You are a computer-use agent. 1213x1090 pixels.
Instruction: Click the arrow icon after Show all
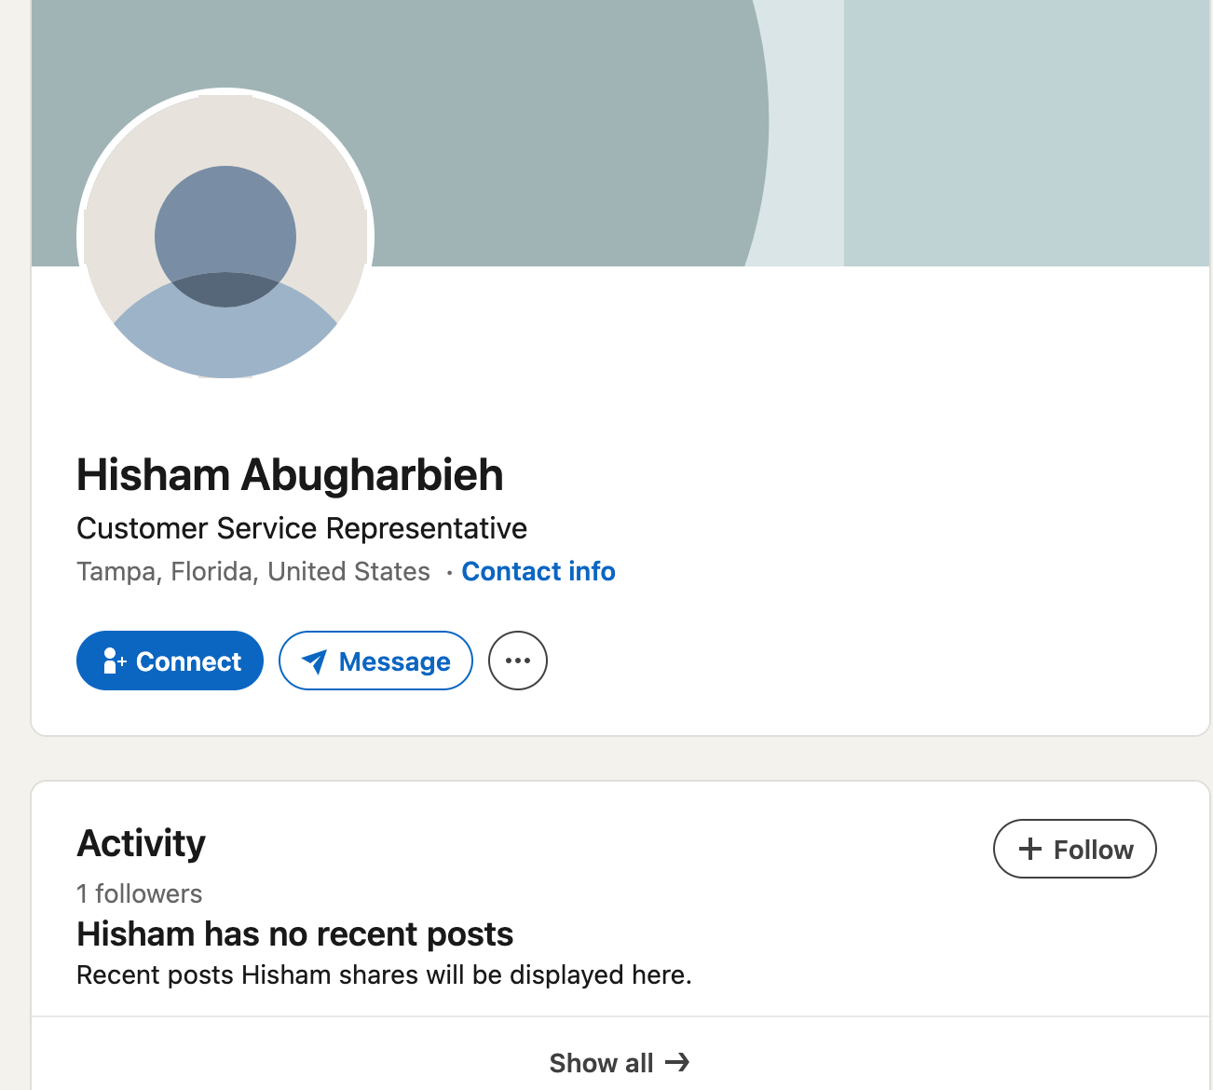(x=678, y=1062)
